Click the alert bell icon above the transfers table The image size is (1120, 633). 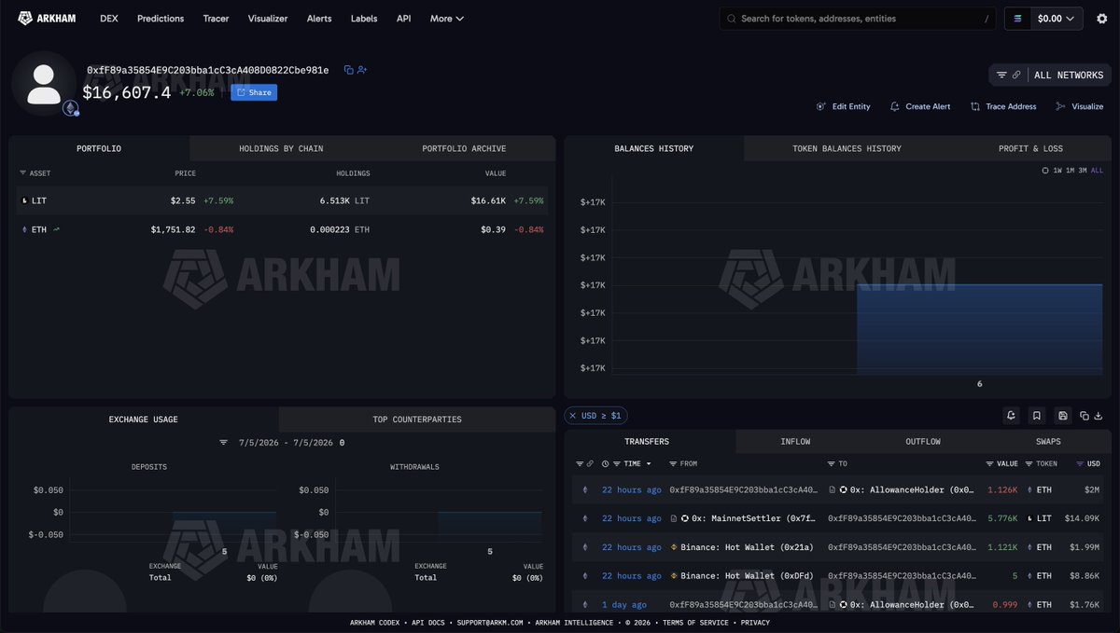click(1011, 416)
